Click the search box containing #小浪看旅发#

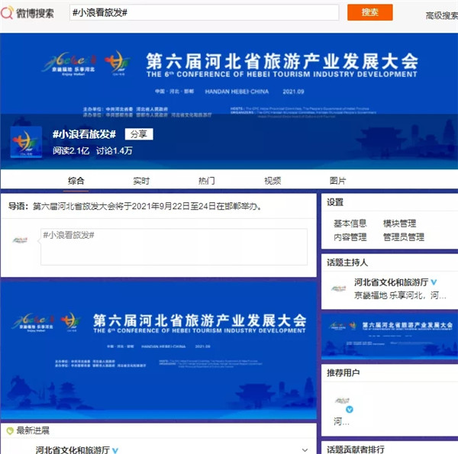click(x=204, y=12)
